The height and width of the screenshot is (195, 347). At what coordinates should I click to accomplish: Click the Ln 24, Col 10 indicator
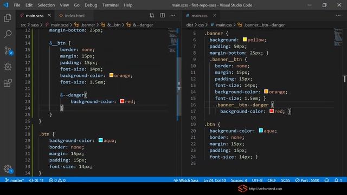pos(215,180)
